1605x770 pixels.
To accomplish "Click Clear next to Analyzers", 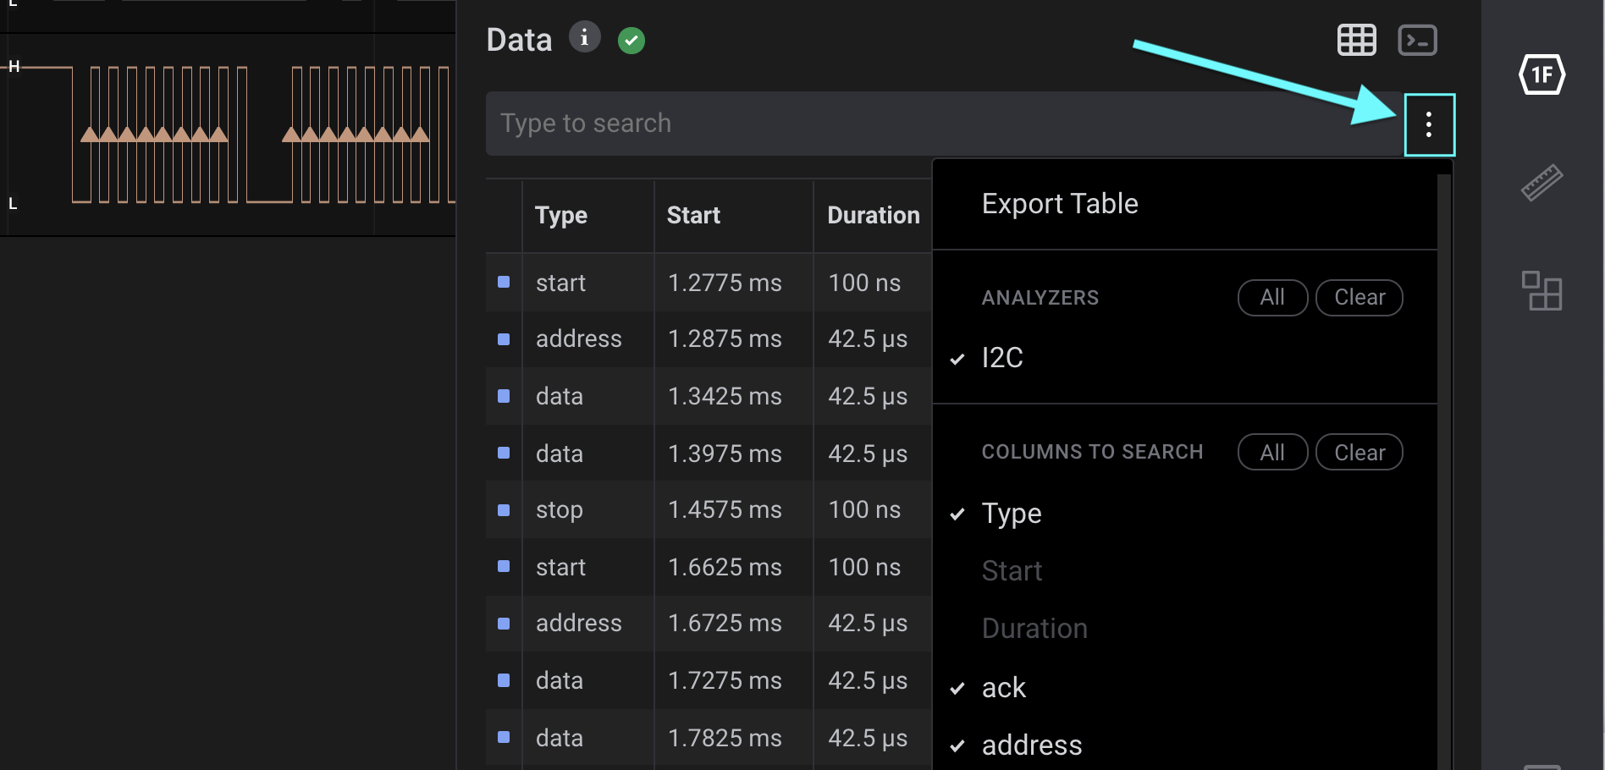I will pos(1359,297).
